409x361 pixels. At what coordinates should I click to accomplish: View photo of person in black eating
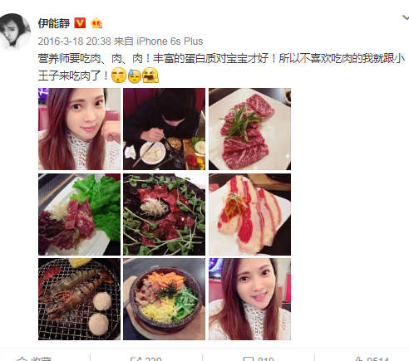(x=165, y=129)
